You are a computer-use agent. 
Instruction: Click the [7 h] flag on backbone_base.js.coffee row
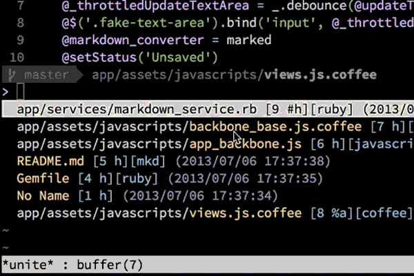click(x=388, y=127)
